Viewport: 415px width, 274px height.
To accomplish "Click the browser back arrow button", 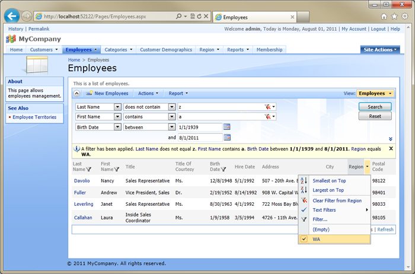I will pos(12,16).
